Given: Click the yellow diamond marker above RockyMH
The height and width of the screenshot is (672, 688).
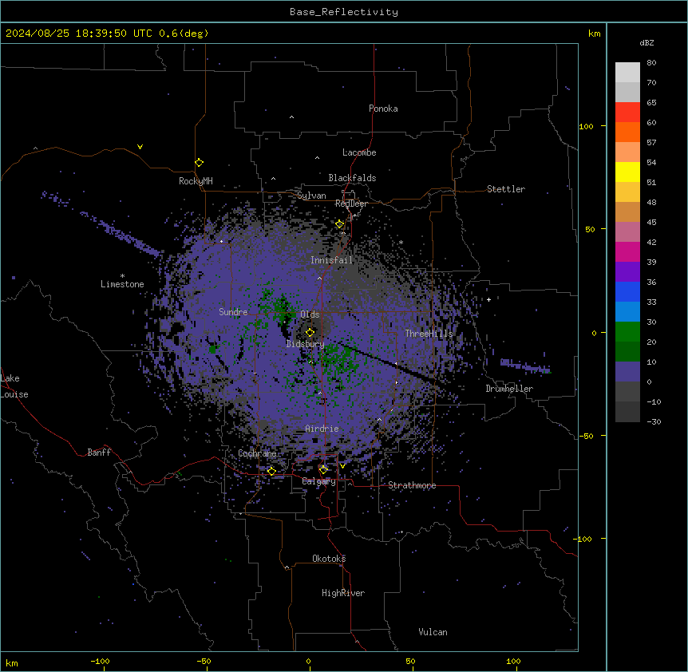Looking at the screenshot, I should (199, 163).
